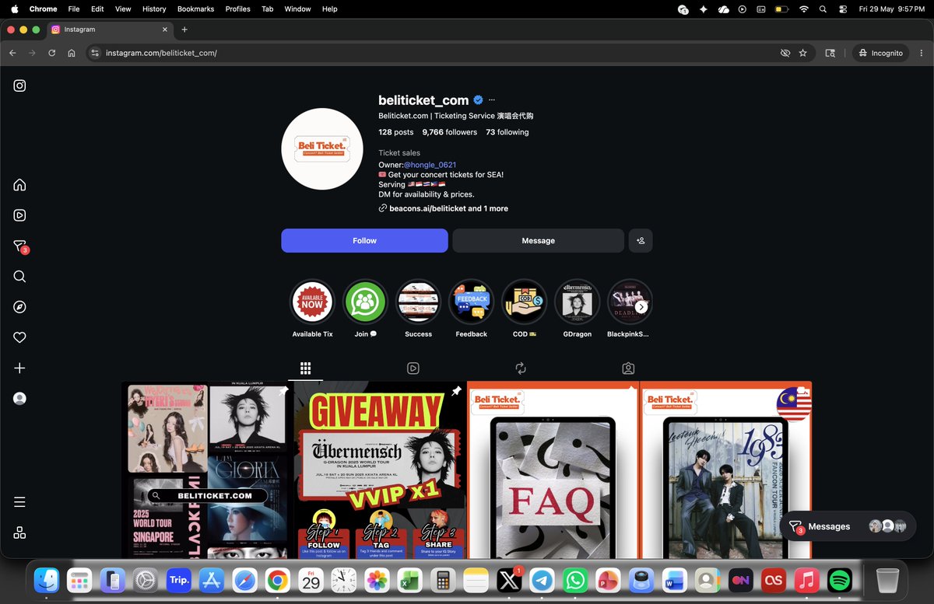Click the similar accounts add-person button
Image resolution: width=934 pixels, height=604 pixels.
tap(641, 241)
